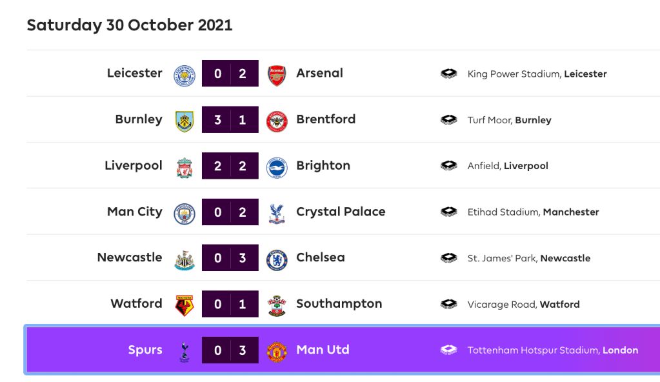Open the Leicester 0-2 Arsenal score
Image resolution: width=660 pixels, height=382 pixels.
tap(230, 74)
